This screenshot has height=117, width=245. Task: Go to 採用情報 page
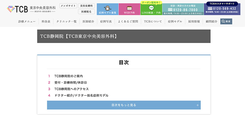tap(194, 22)
